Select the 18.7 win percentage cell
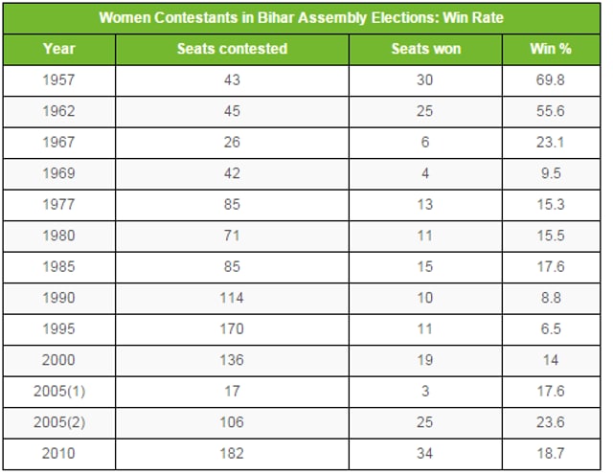The width and height of the screenshot is (613, 474). click(551, 453)
